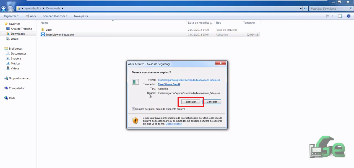Open the Nome file path link in dialog
The height and width of the screenshot is (168, 354).
[x=189, y=80]
